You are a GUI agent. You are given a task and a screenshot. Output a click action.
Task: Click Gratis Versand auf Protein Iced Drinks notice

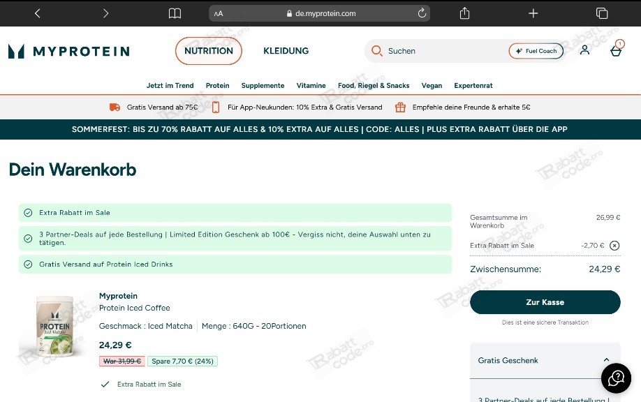(x=235, y=265)
